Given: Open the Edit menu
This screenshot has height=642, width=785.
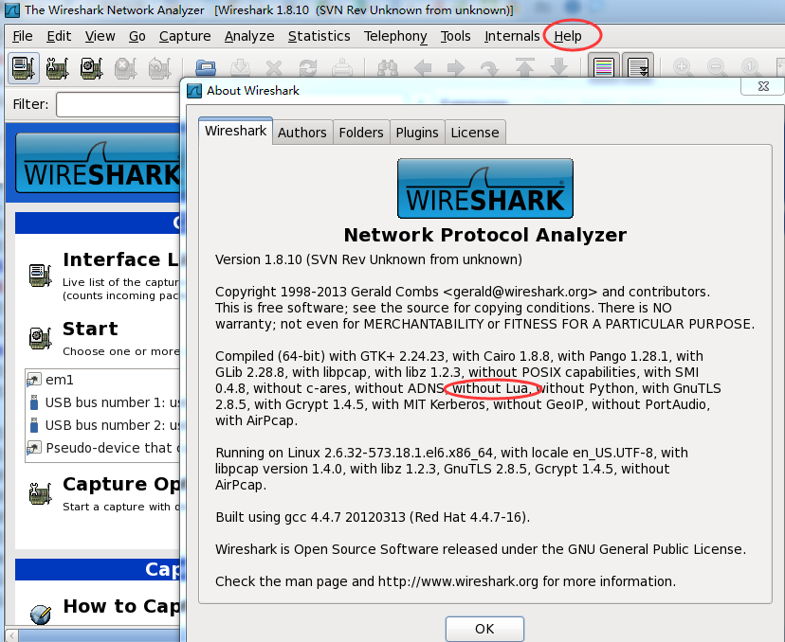Looking at the screenshot, I should 59,36.
